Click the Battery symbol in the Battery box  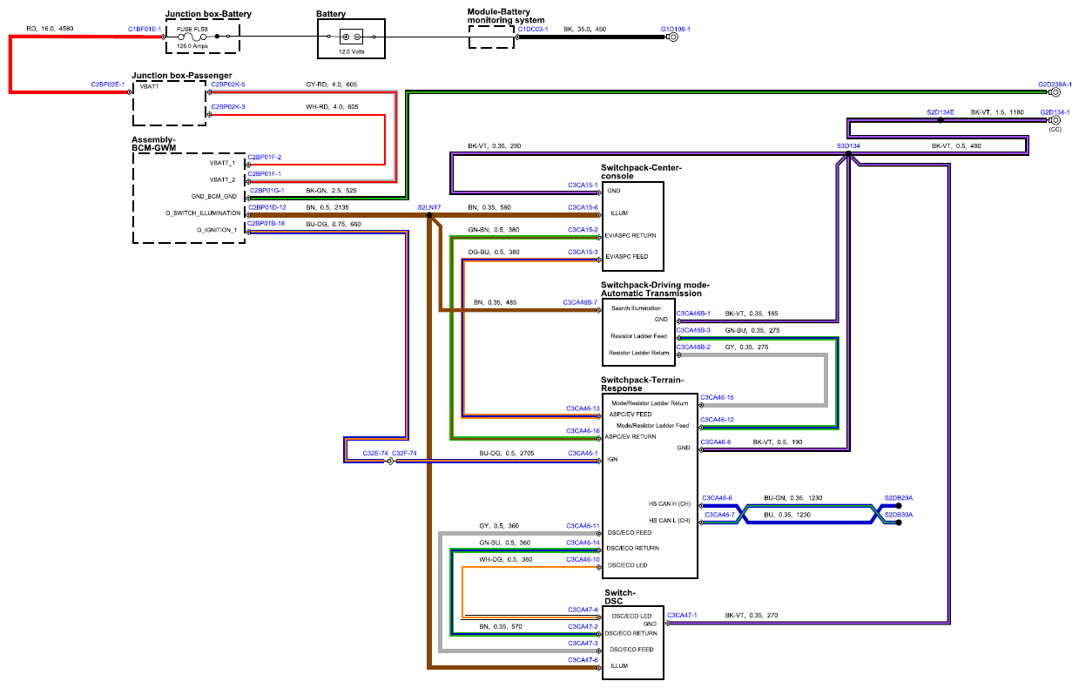click(351, 37)
